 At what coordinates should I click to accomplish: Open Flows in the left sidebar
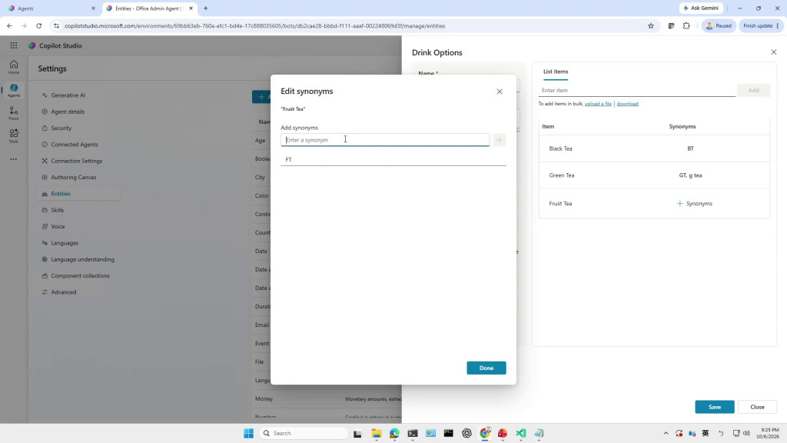(14, 114)
